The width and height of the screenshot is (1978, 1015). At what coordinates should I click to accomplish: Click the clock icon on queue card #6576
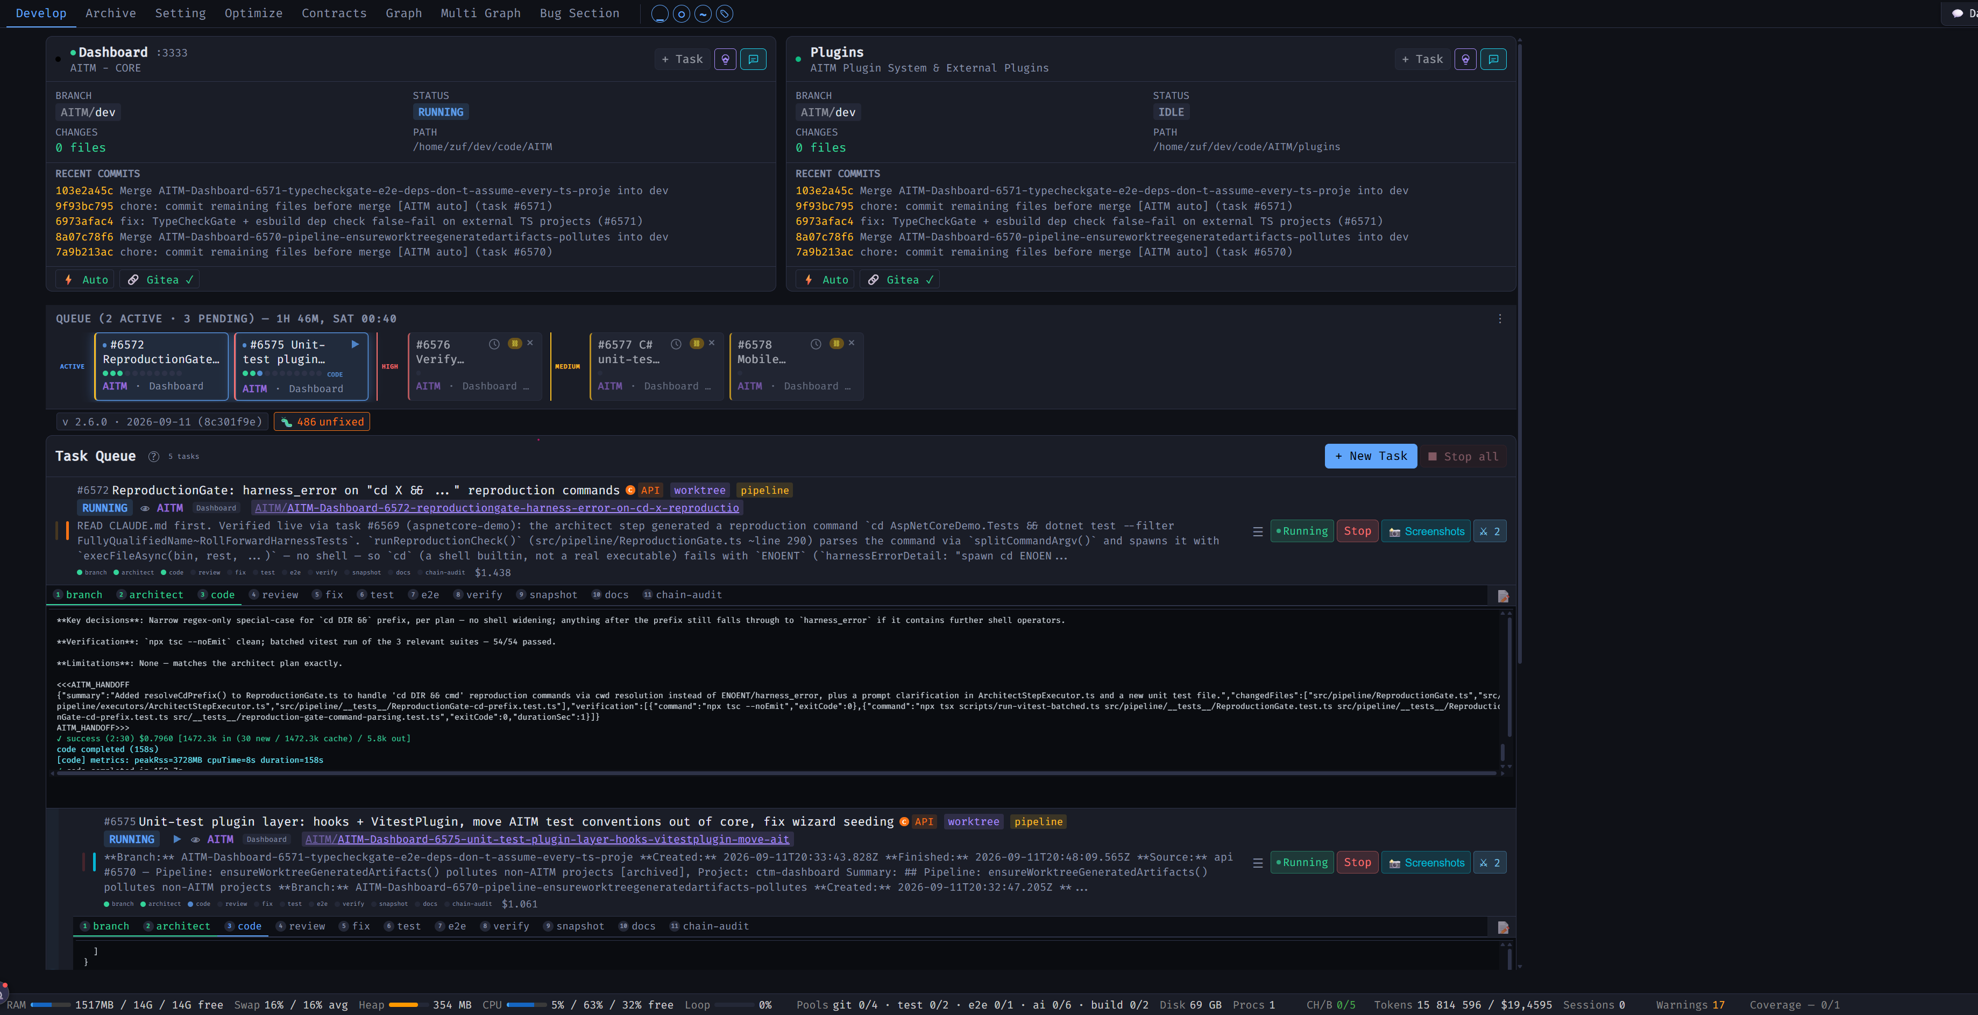(x=494, y=344)
